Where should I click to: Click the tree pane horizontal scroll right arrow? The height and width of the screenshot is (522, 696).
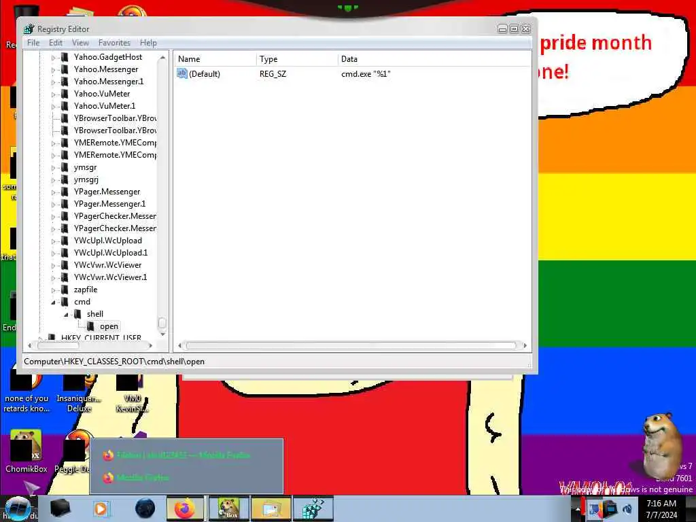pyautogui.click(x=150, y=345)
